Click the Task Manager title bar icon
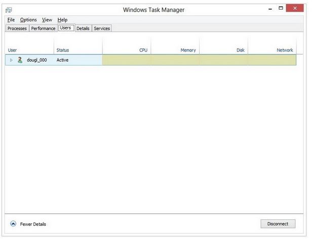Viewport: 312px width, 240px height. click(x=9, y=10)
